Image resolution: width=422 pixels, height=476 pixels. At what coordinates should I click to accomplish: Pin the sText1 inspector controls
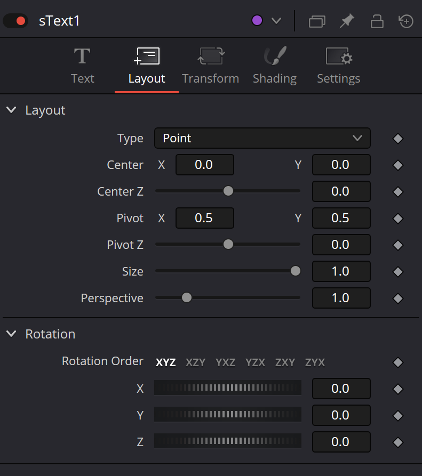347,21
